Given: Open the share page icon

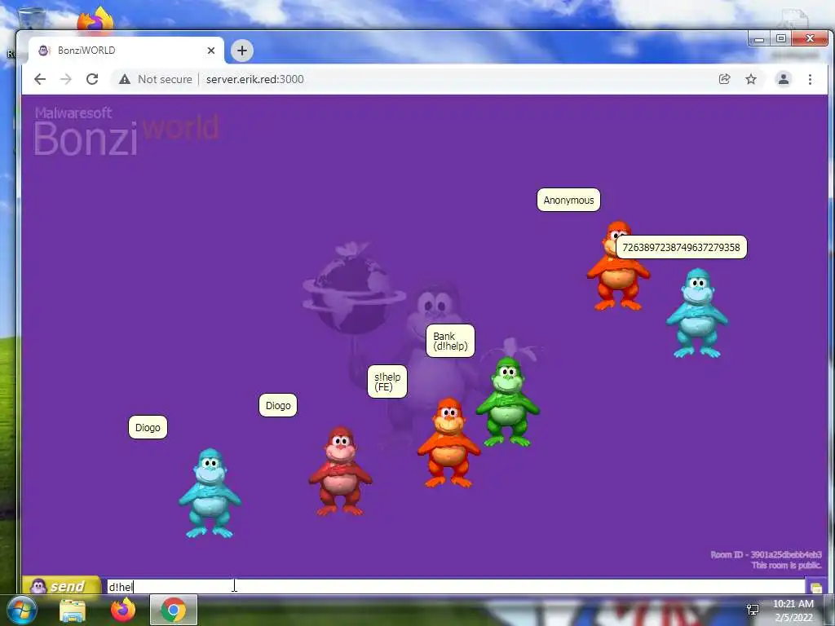Looking at the screenshot, I should coord(724,79).
